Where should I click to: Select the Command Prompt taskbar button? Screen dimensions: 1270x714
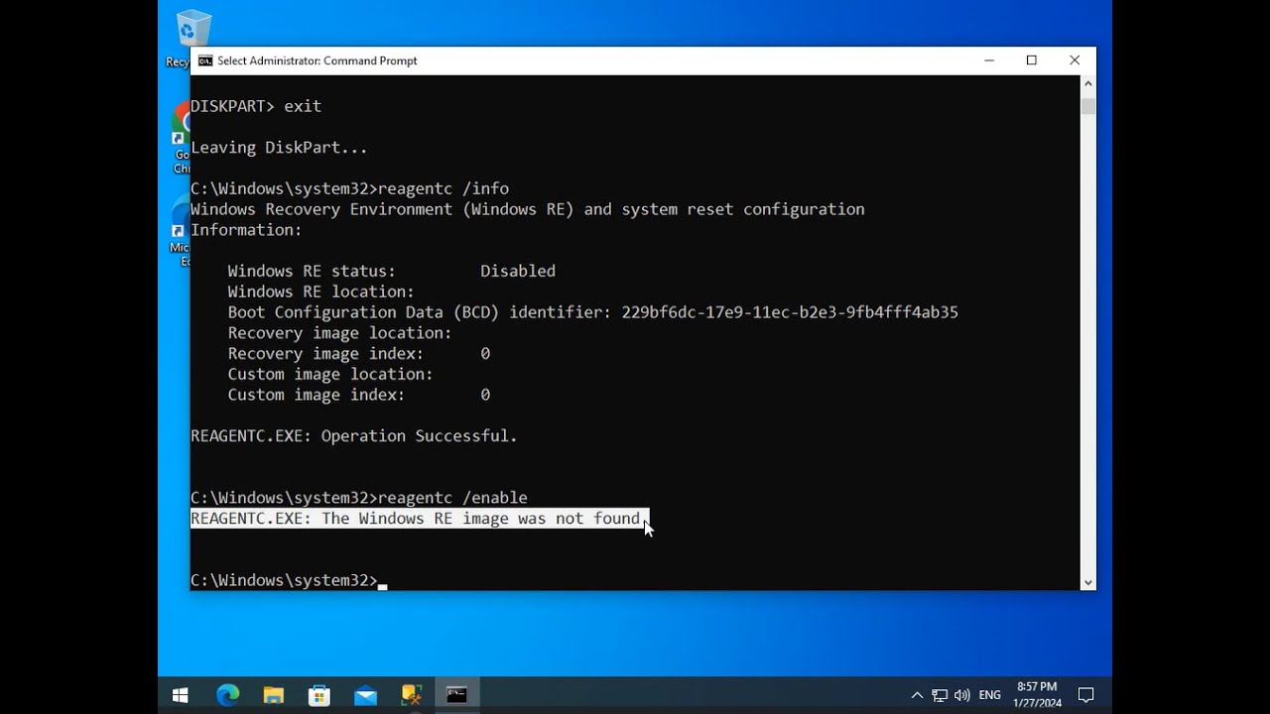456,695
